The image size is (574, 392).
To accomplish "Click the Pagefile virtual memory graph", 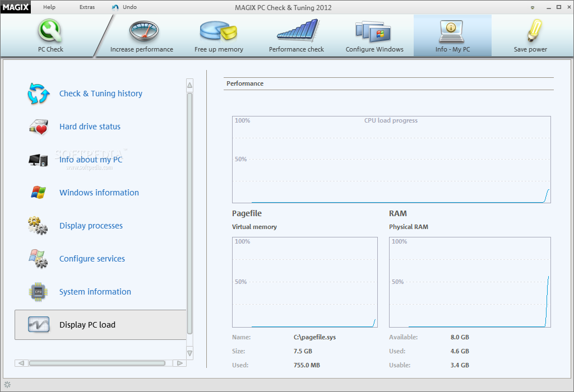I will coord(304,282).
